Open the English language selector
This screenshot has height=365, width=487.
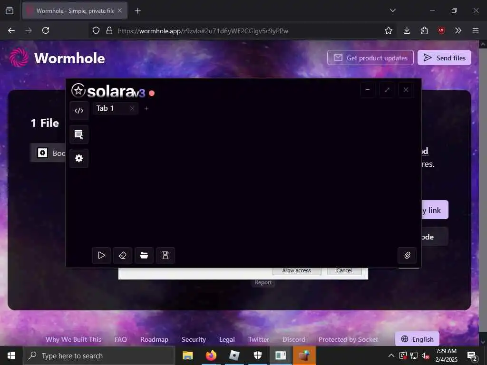[417, 339]
